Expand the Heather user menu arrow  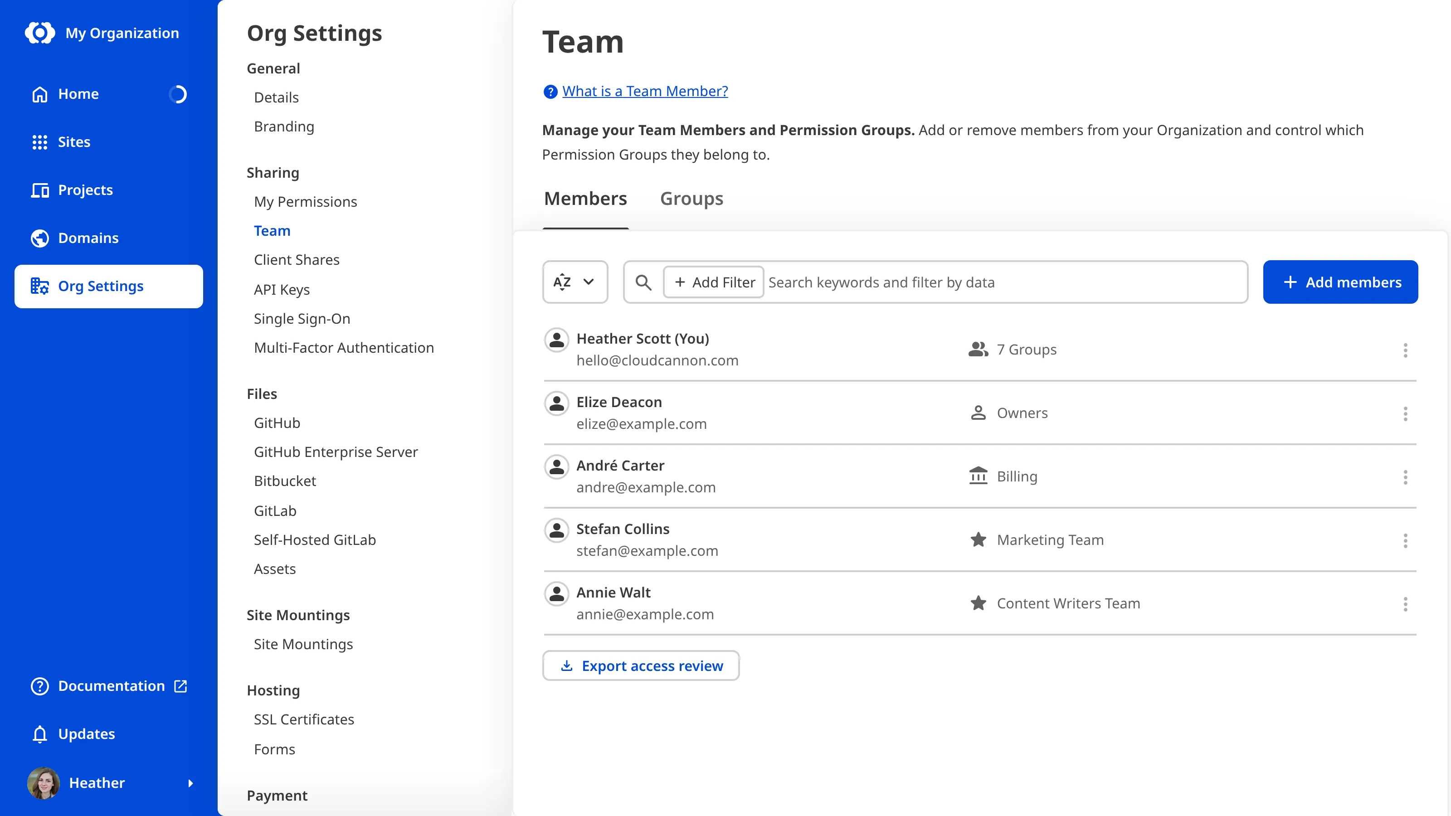coord(190,783)
